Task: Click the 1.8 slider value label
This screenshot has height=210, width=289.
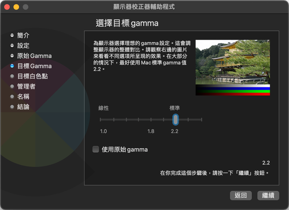Action: tap(151, 131)
